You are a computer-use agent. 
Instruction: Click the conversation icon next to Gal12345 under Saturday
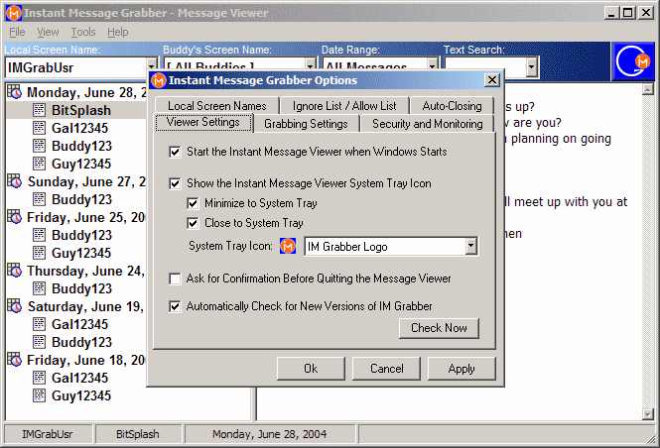coord(39,324)
